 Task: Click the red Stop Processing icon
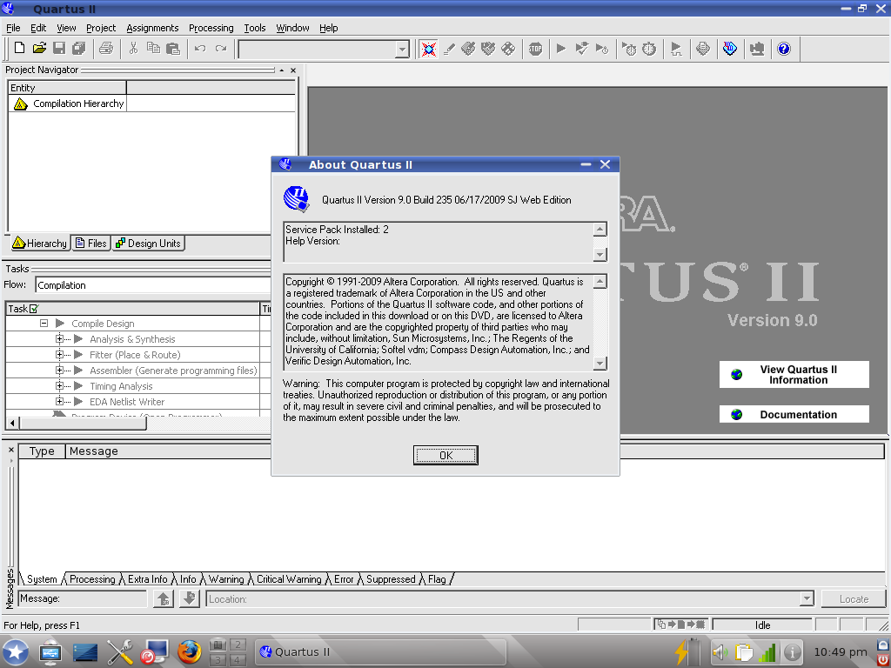click(535, 49)
